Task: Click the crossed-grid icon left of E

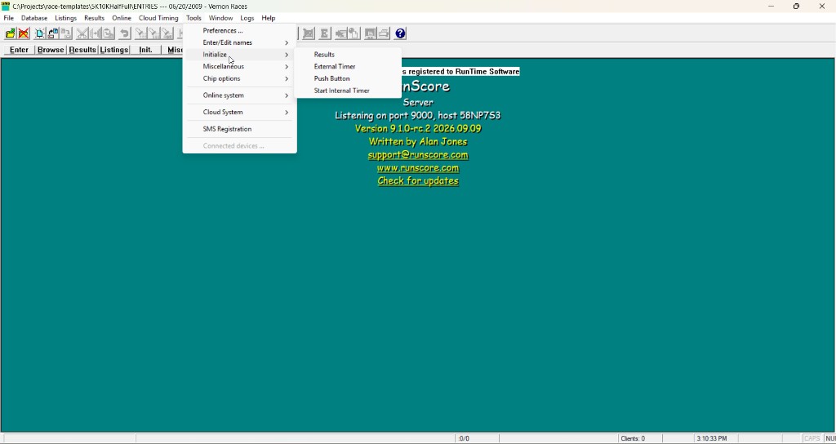Action: (308, 33)
